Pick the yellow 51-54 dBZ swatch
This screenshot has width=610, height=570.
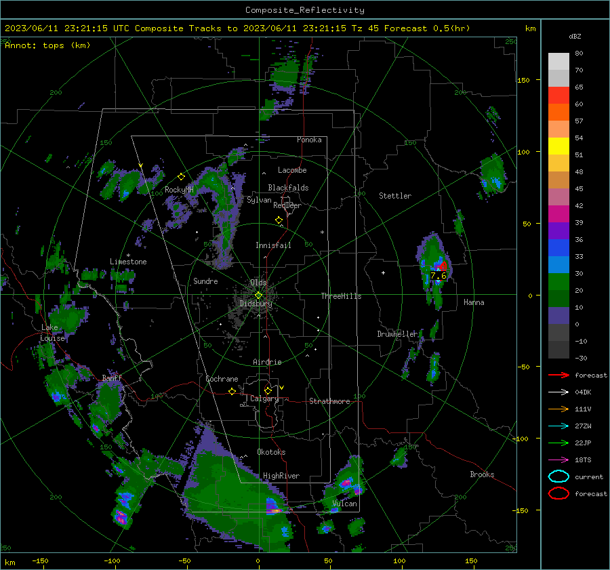point(558,146)
